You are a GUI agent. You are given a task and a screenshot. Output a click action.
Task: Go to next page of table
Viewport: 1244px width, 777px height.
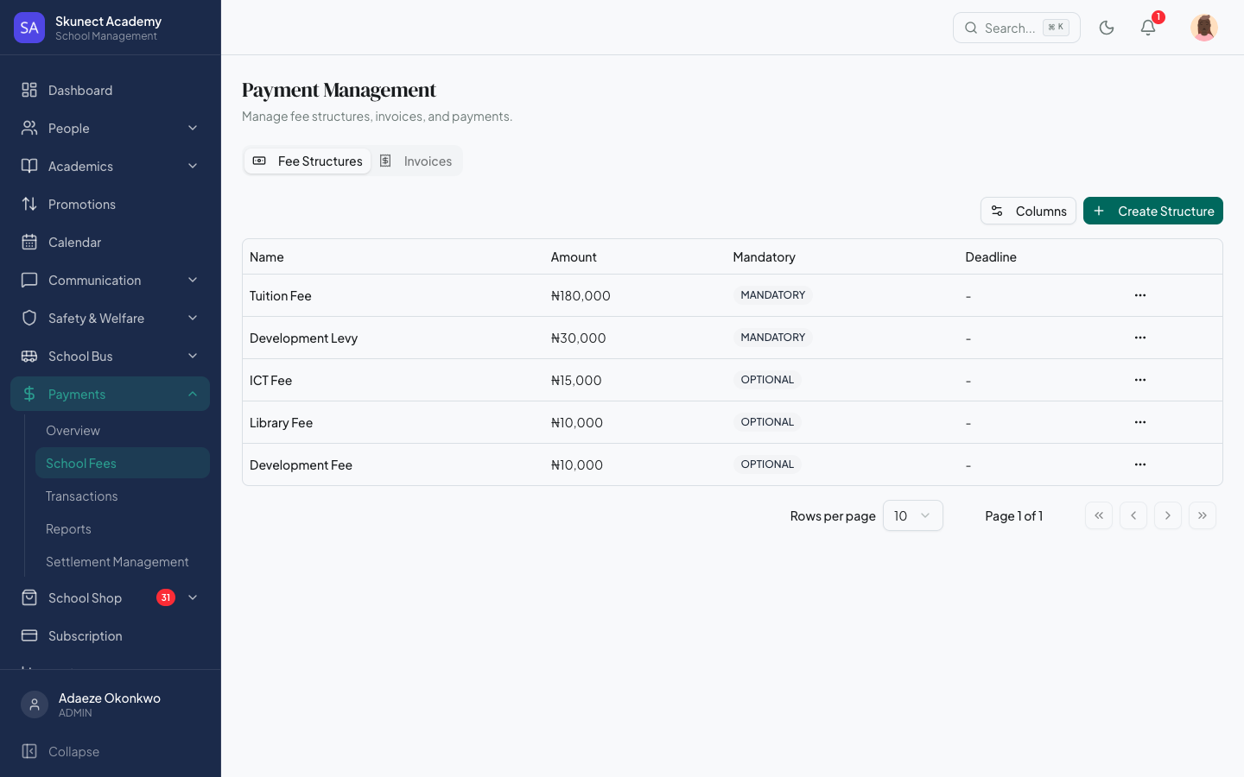point(1168,515)
